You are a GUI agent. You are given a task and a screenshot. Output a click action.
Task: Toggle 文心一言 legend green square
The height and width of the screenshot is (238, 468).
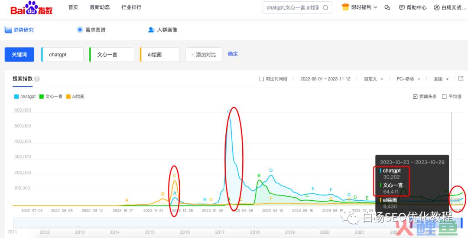point(42,96)
